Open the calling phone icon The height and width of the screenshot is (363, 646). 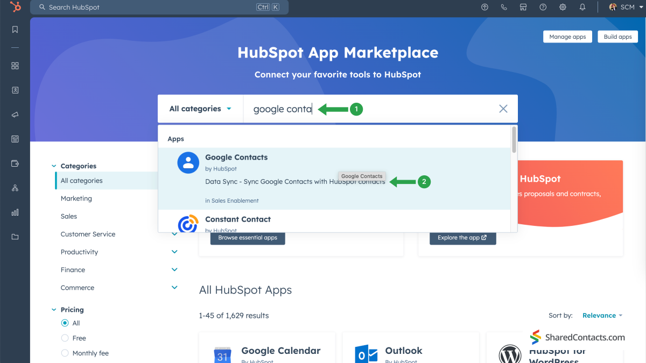[504, 7]
